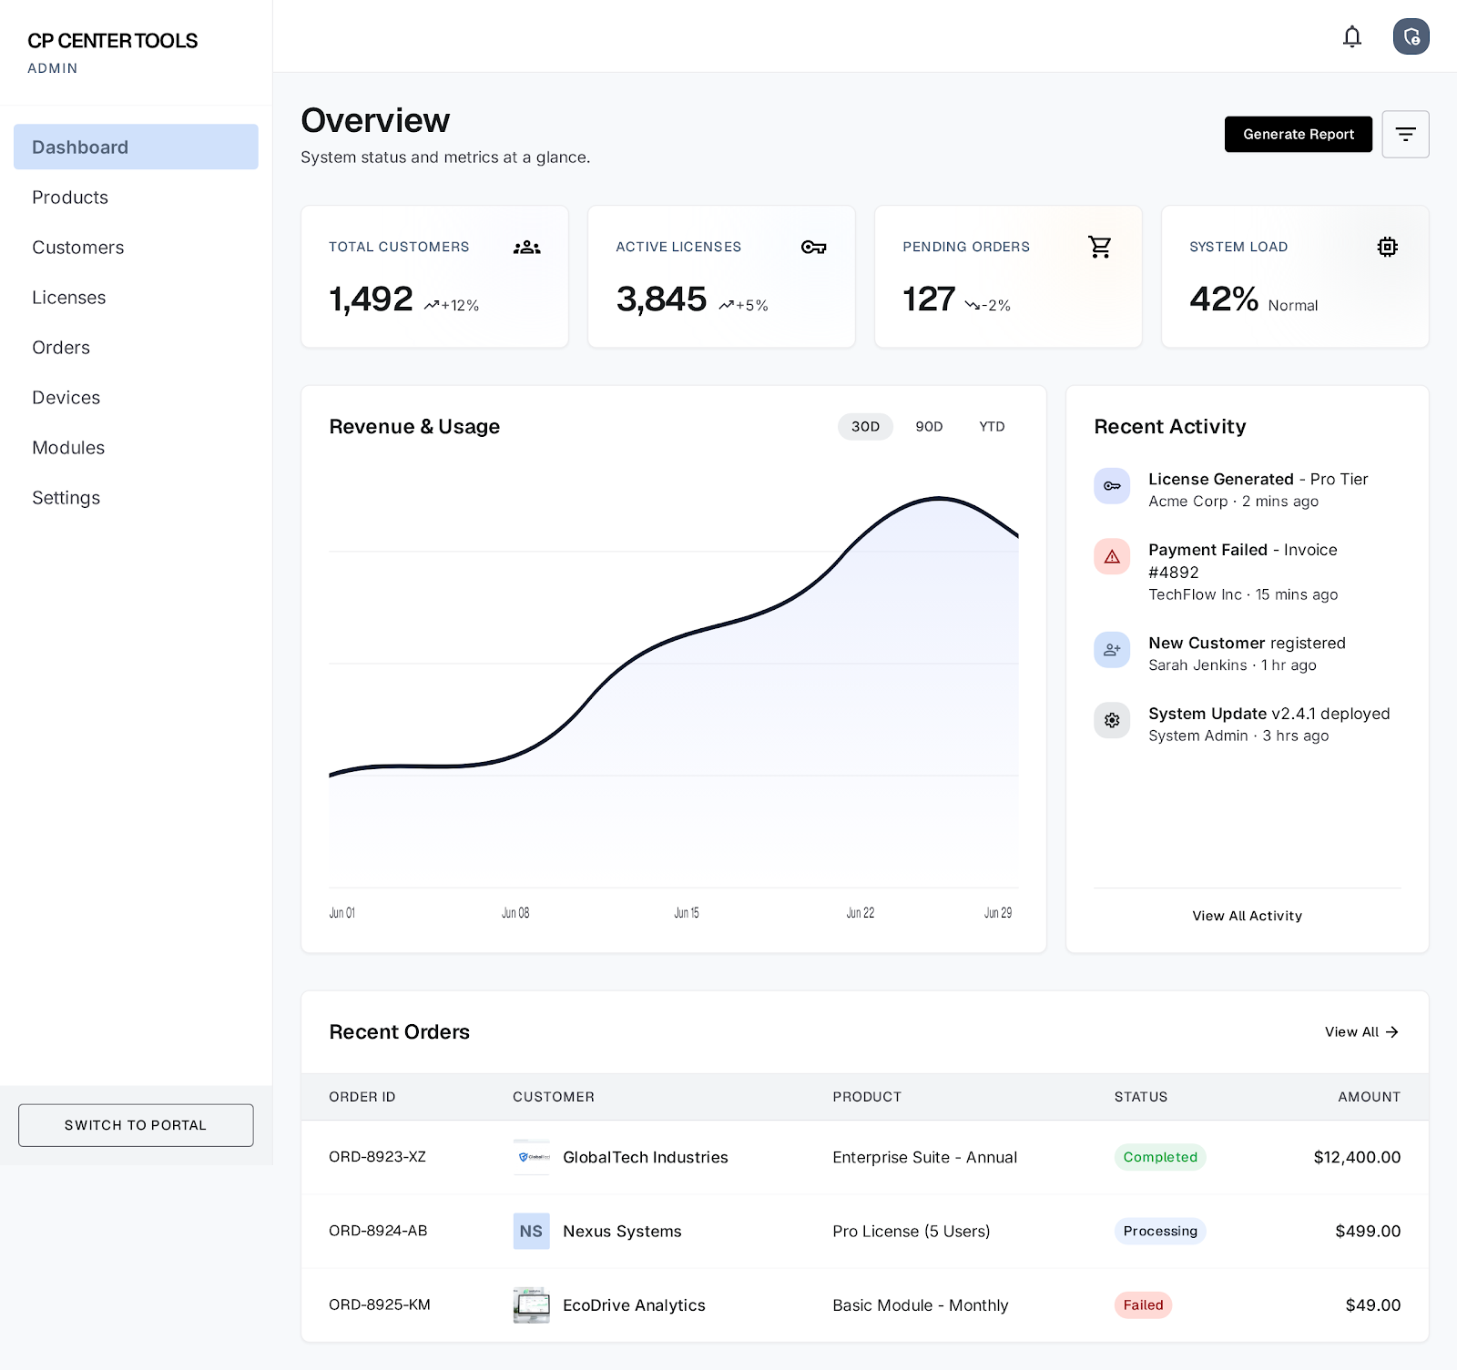
Task: Open the filter options icon button
Action: coord(1405,135)
